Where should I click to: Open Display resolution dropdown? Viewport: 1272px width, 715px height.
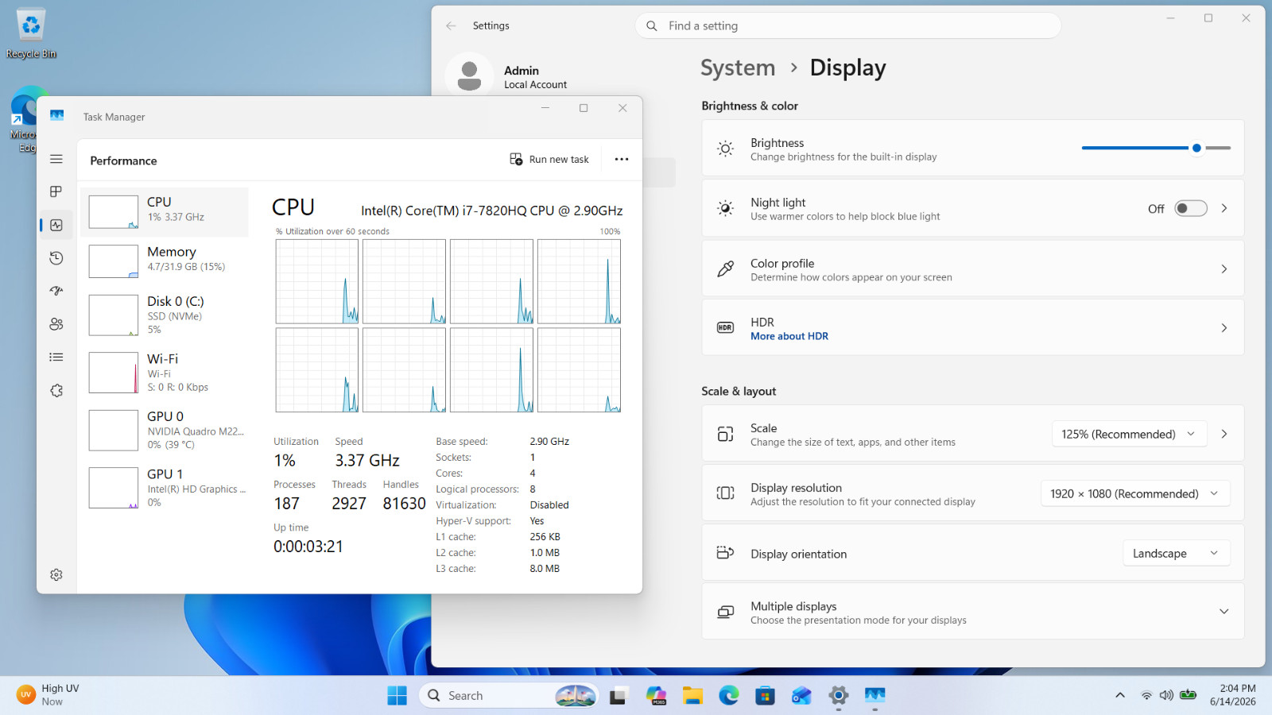click(x=1135, y=493)
